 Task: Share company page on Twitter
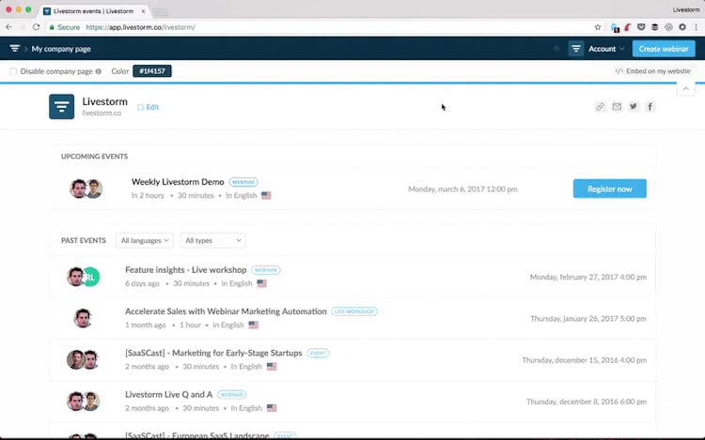(x=634, y=107)
